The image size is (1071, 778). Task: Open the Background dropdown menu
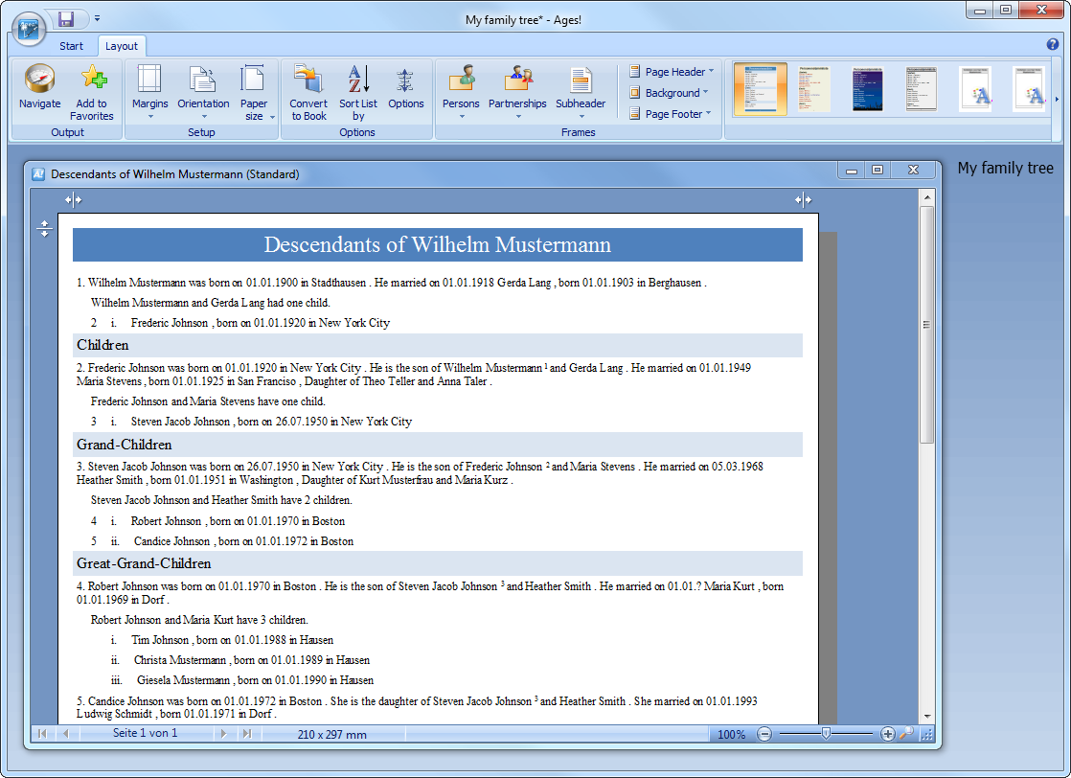click(670, 93)
